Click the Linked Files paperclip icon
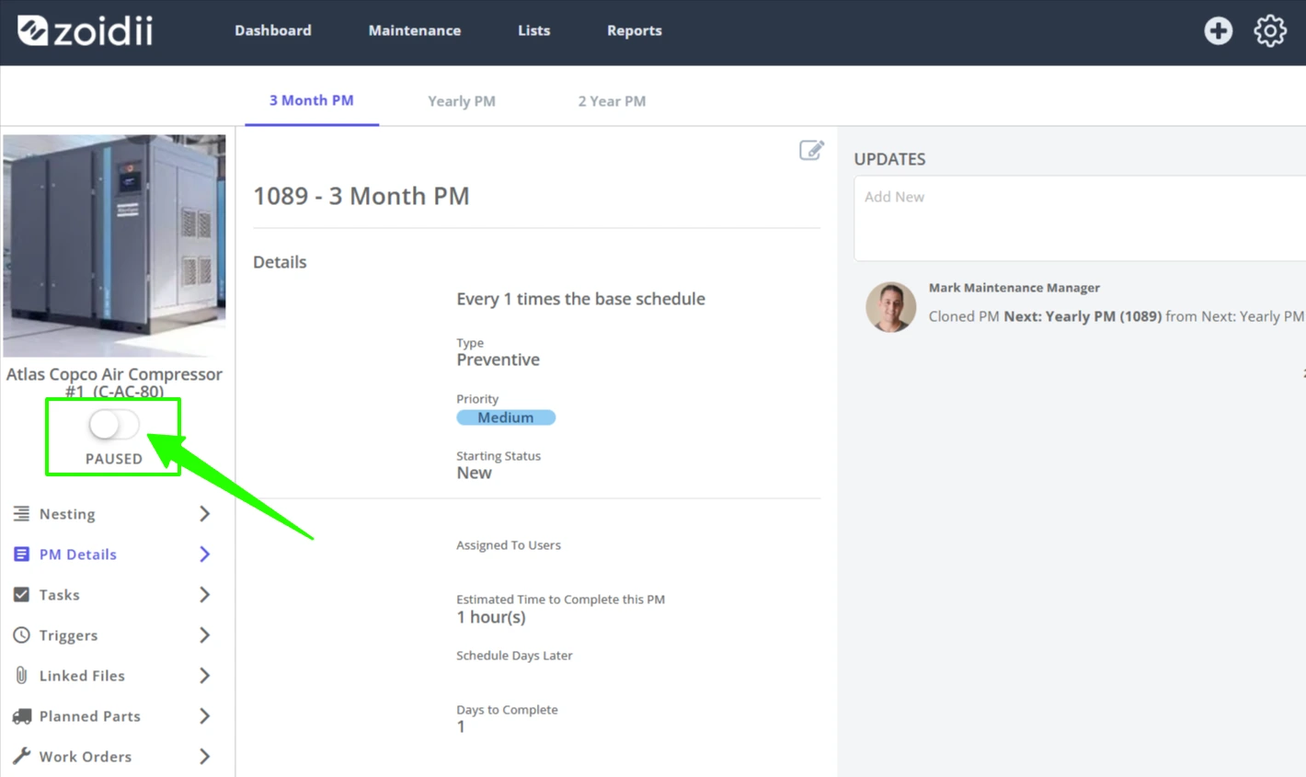This screenshot has width=1306, height=777. [x=21, y=675]
